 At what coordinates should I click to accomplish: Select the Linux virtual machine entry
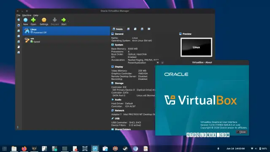point(66,31)
